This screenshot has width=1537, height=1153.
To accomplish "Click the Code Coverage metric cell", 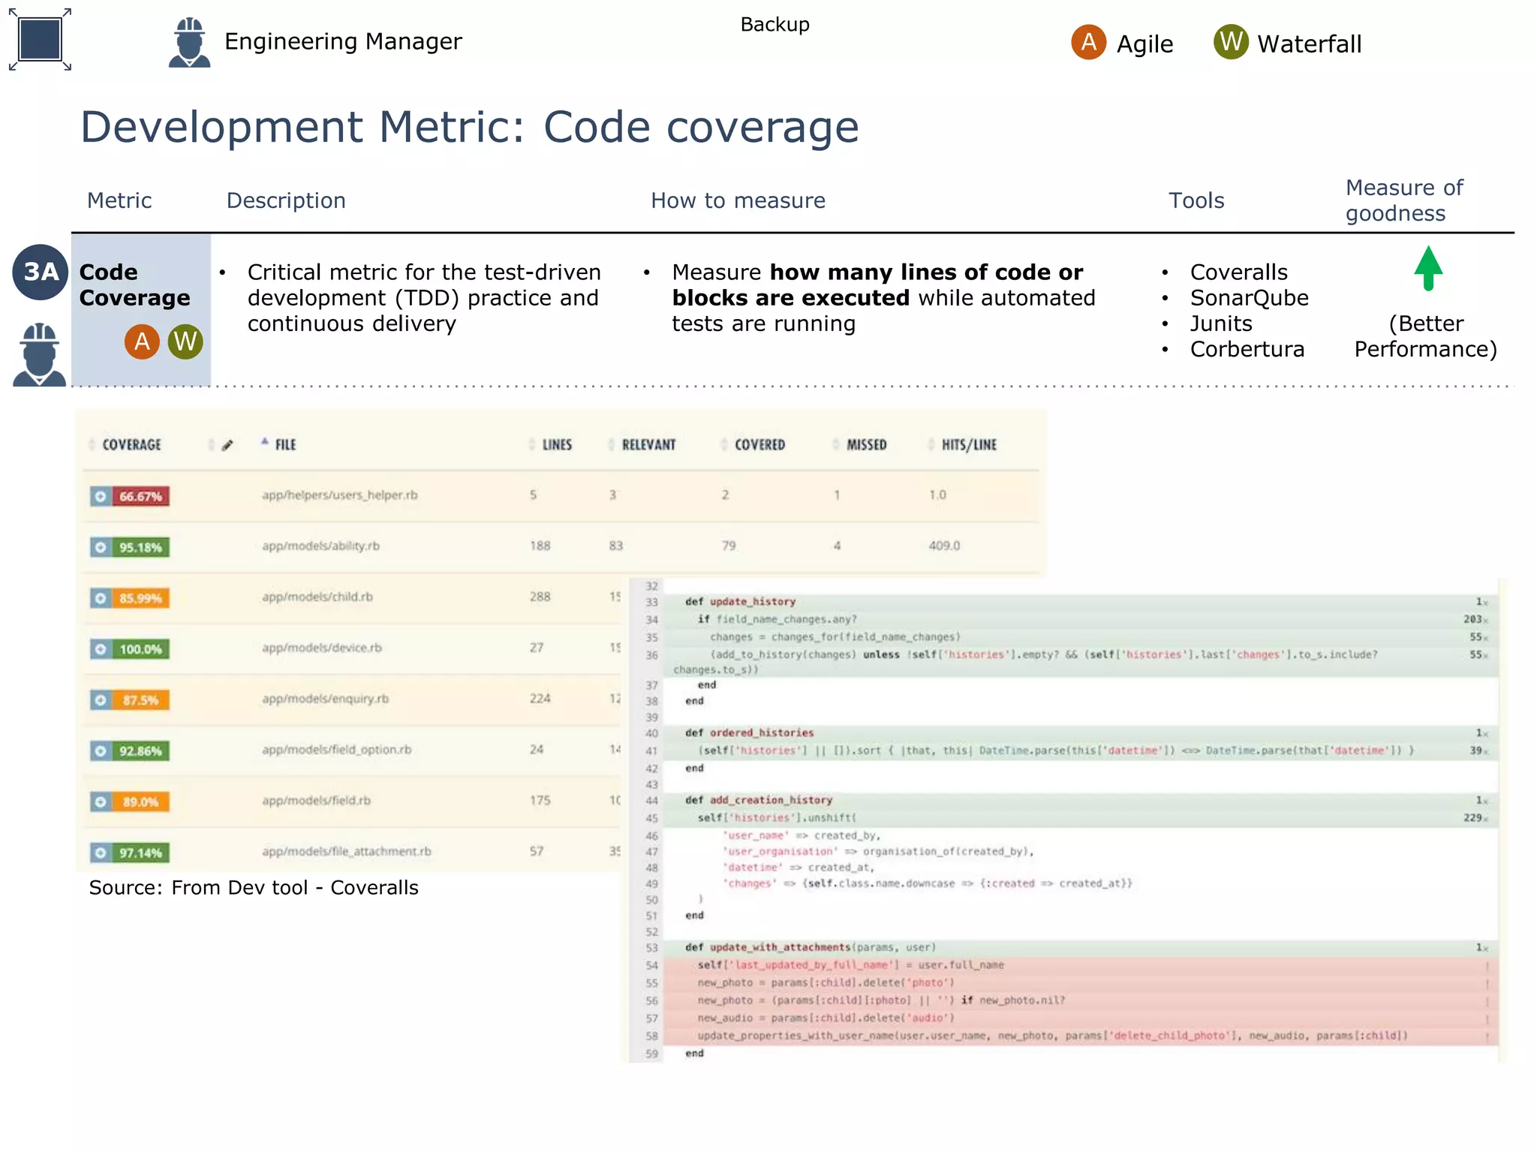I will (x=134, y=285).
